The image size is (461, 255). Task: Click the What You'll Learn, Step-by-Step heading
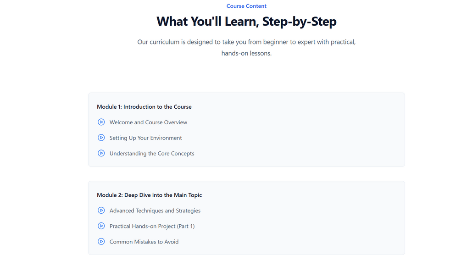(246, 22)
